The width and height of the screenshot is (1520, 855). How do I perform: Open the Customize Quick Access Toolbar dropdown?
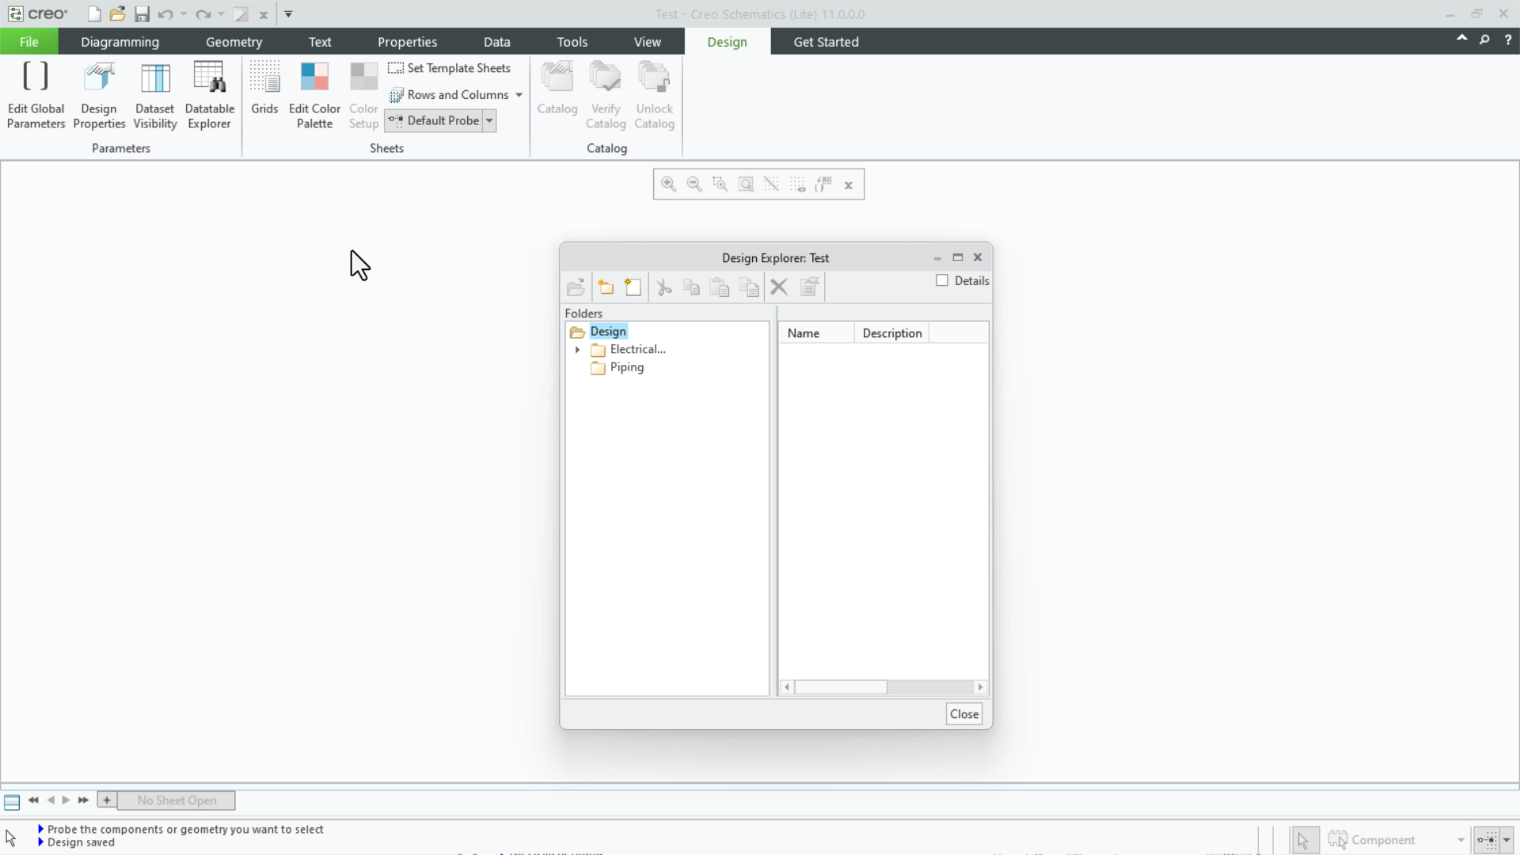[x=288, y=14]
